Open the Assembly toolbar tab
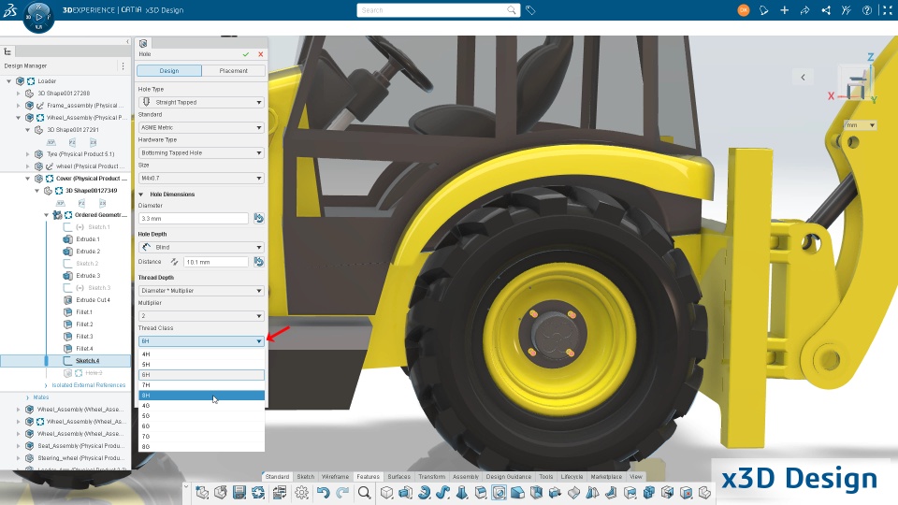 [x=466, y=476]
